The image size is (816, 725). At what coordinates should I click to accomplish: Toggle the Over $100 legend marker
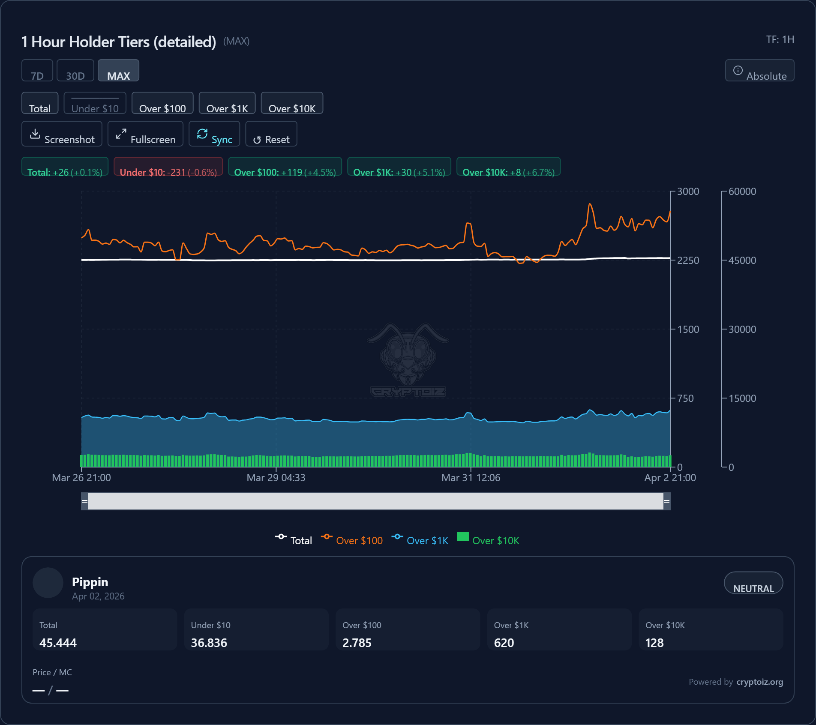click(327, 536)
